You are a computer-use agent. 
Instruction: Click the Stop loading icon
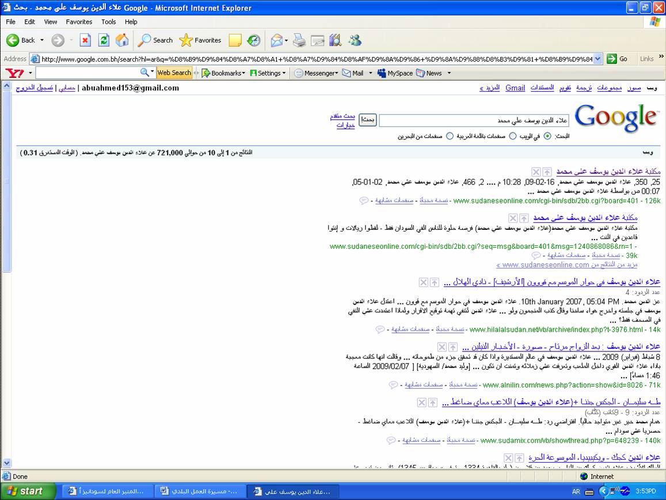85,40
